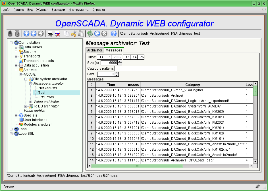Expand the Security tree node

pos(16,52)
